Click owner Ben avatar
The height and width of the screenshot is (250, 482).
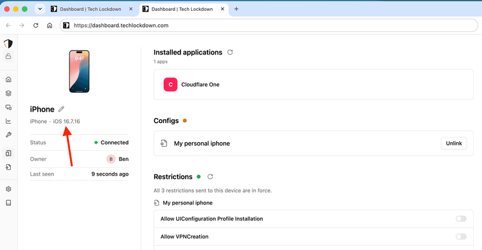tap(111, 159)
